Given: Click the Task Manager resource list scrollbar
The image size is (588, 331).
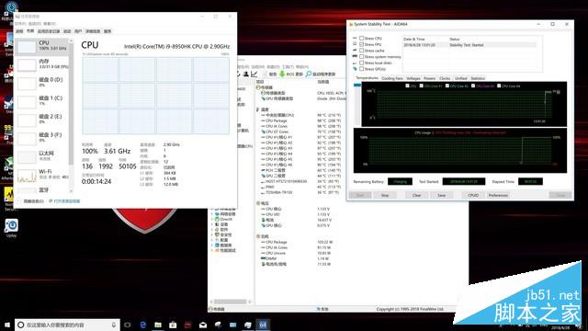Looking at the screenshot, I should (71, 103).
